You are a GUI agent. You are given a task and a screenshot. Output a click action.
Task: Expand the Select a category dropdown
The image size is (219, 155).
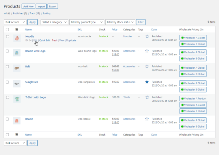tap(54, 22)
